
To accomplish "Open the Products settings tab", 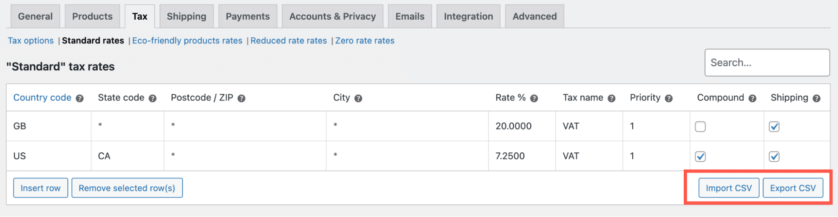I will pos(92,16).
